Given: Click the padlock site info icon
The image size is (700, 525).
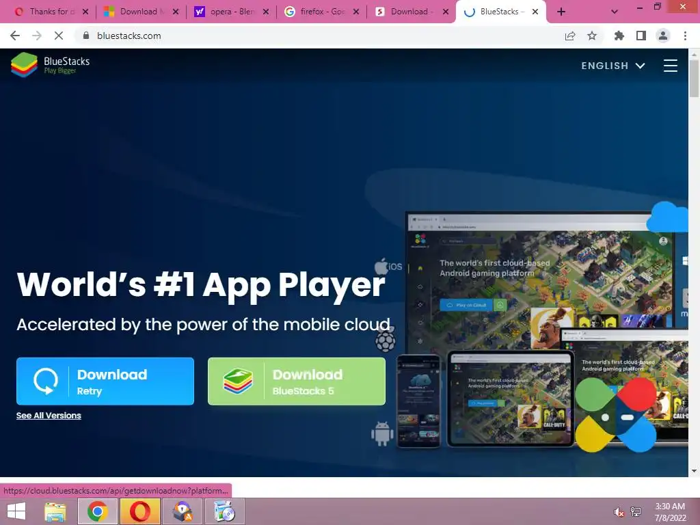Looking at the screenshot, I should 86,36.
